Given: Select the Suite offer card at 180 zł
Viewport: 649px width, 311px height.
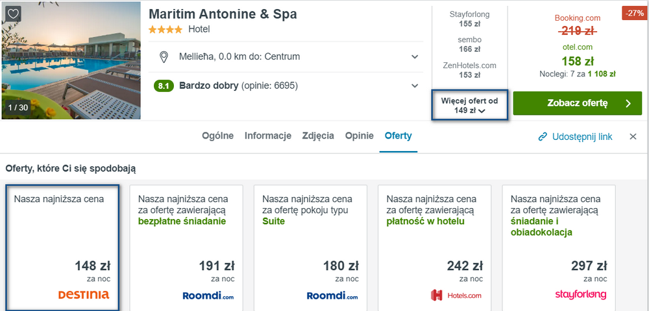Looking at the screenshot, I should coord(310,248).
